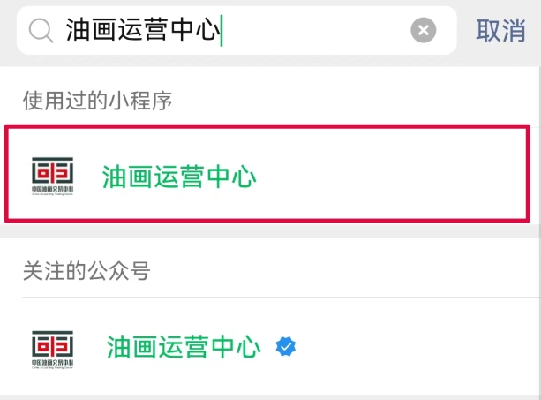Viewport: 541px width, 400px height.
Task: Select the 油画运营中心 official account title
Action: pos(184,347)
